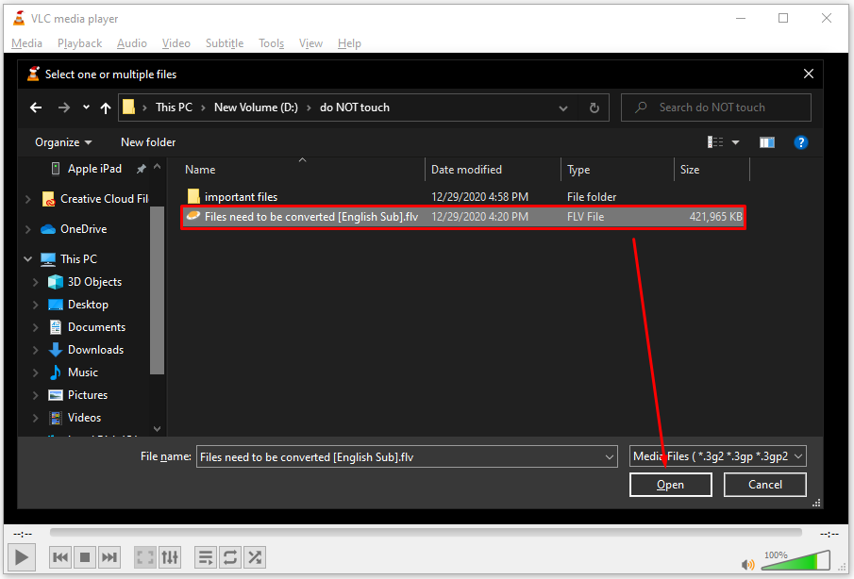Open File name history dropdown
This screenshot has width=854, height=579.
pos(610,457)
